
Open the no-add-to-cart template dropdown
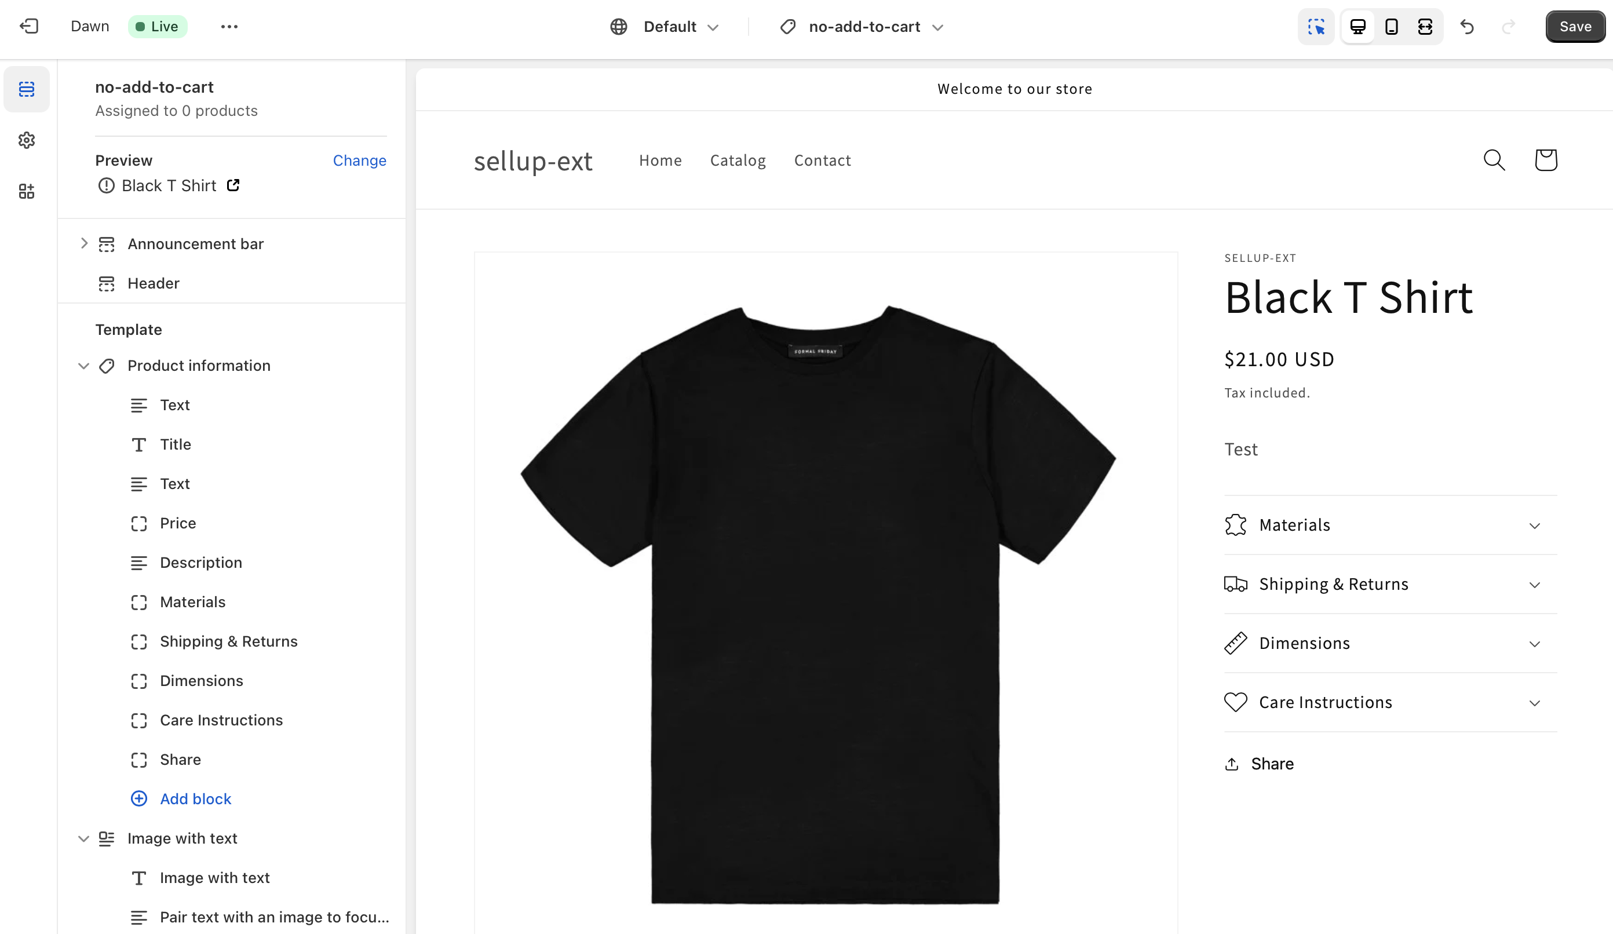click(x=864, y=26)
